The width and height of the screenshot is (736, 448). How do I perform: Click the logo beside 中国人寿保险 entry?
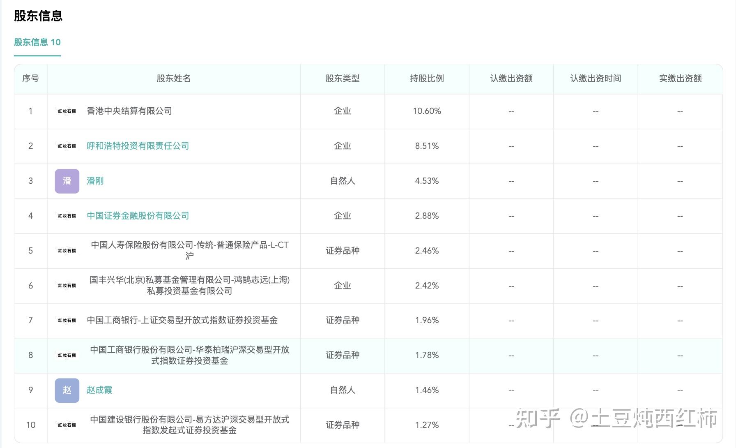(67, 251)
